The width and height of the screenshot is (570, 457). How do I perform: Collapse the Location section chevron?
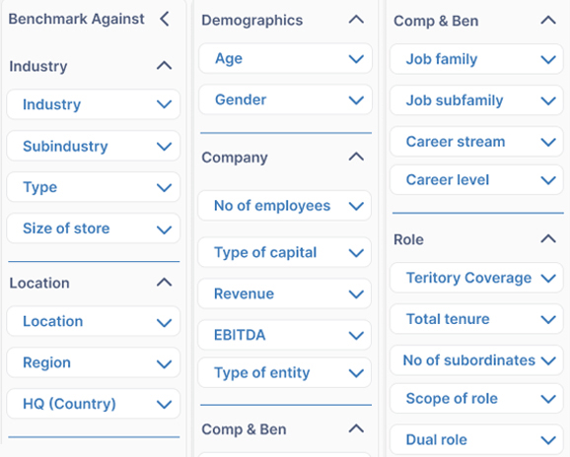(165, 283)
